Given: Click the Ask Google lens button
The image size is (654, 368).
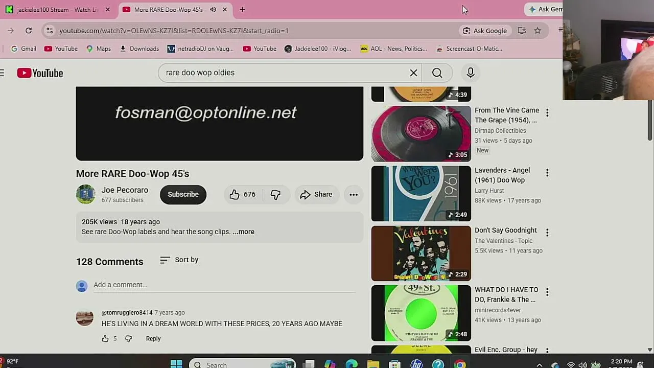Looking at the screenshot, I should click(485, 31).
